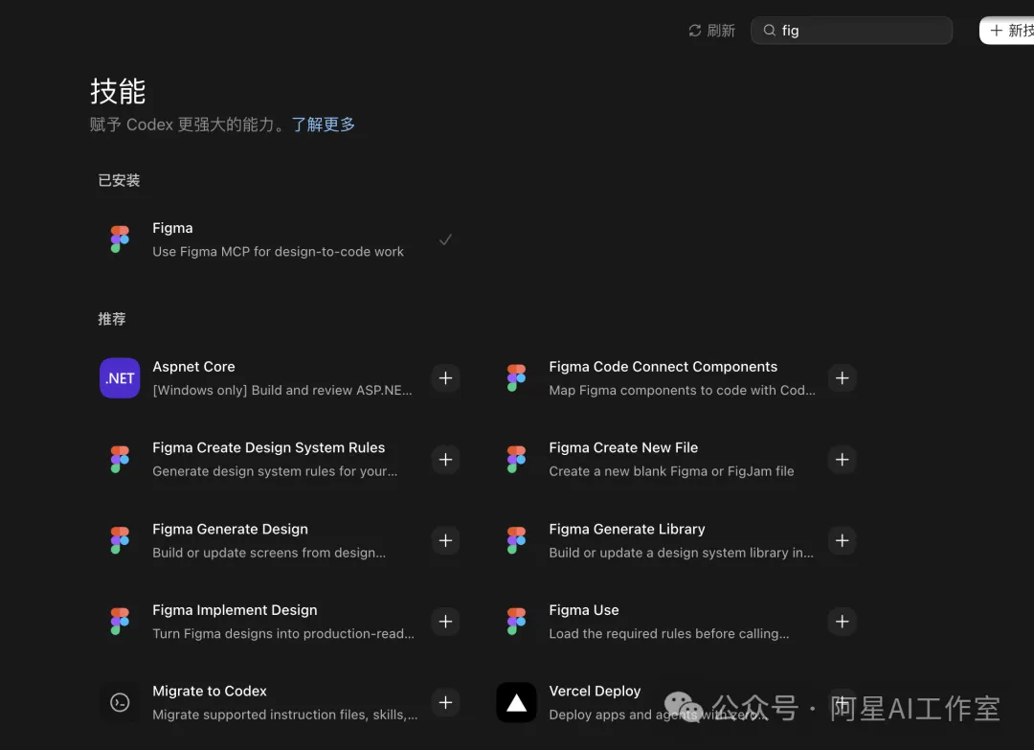Click the Figma Use skill icon
Screen dimensions: 1034x750
(x=516, y=622)
